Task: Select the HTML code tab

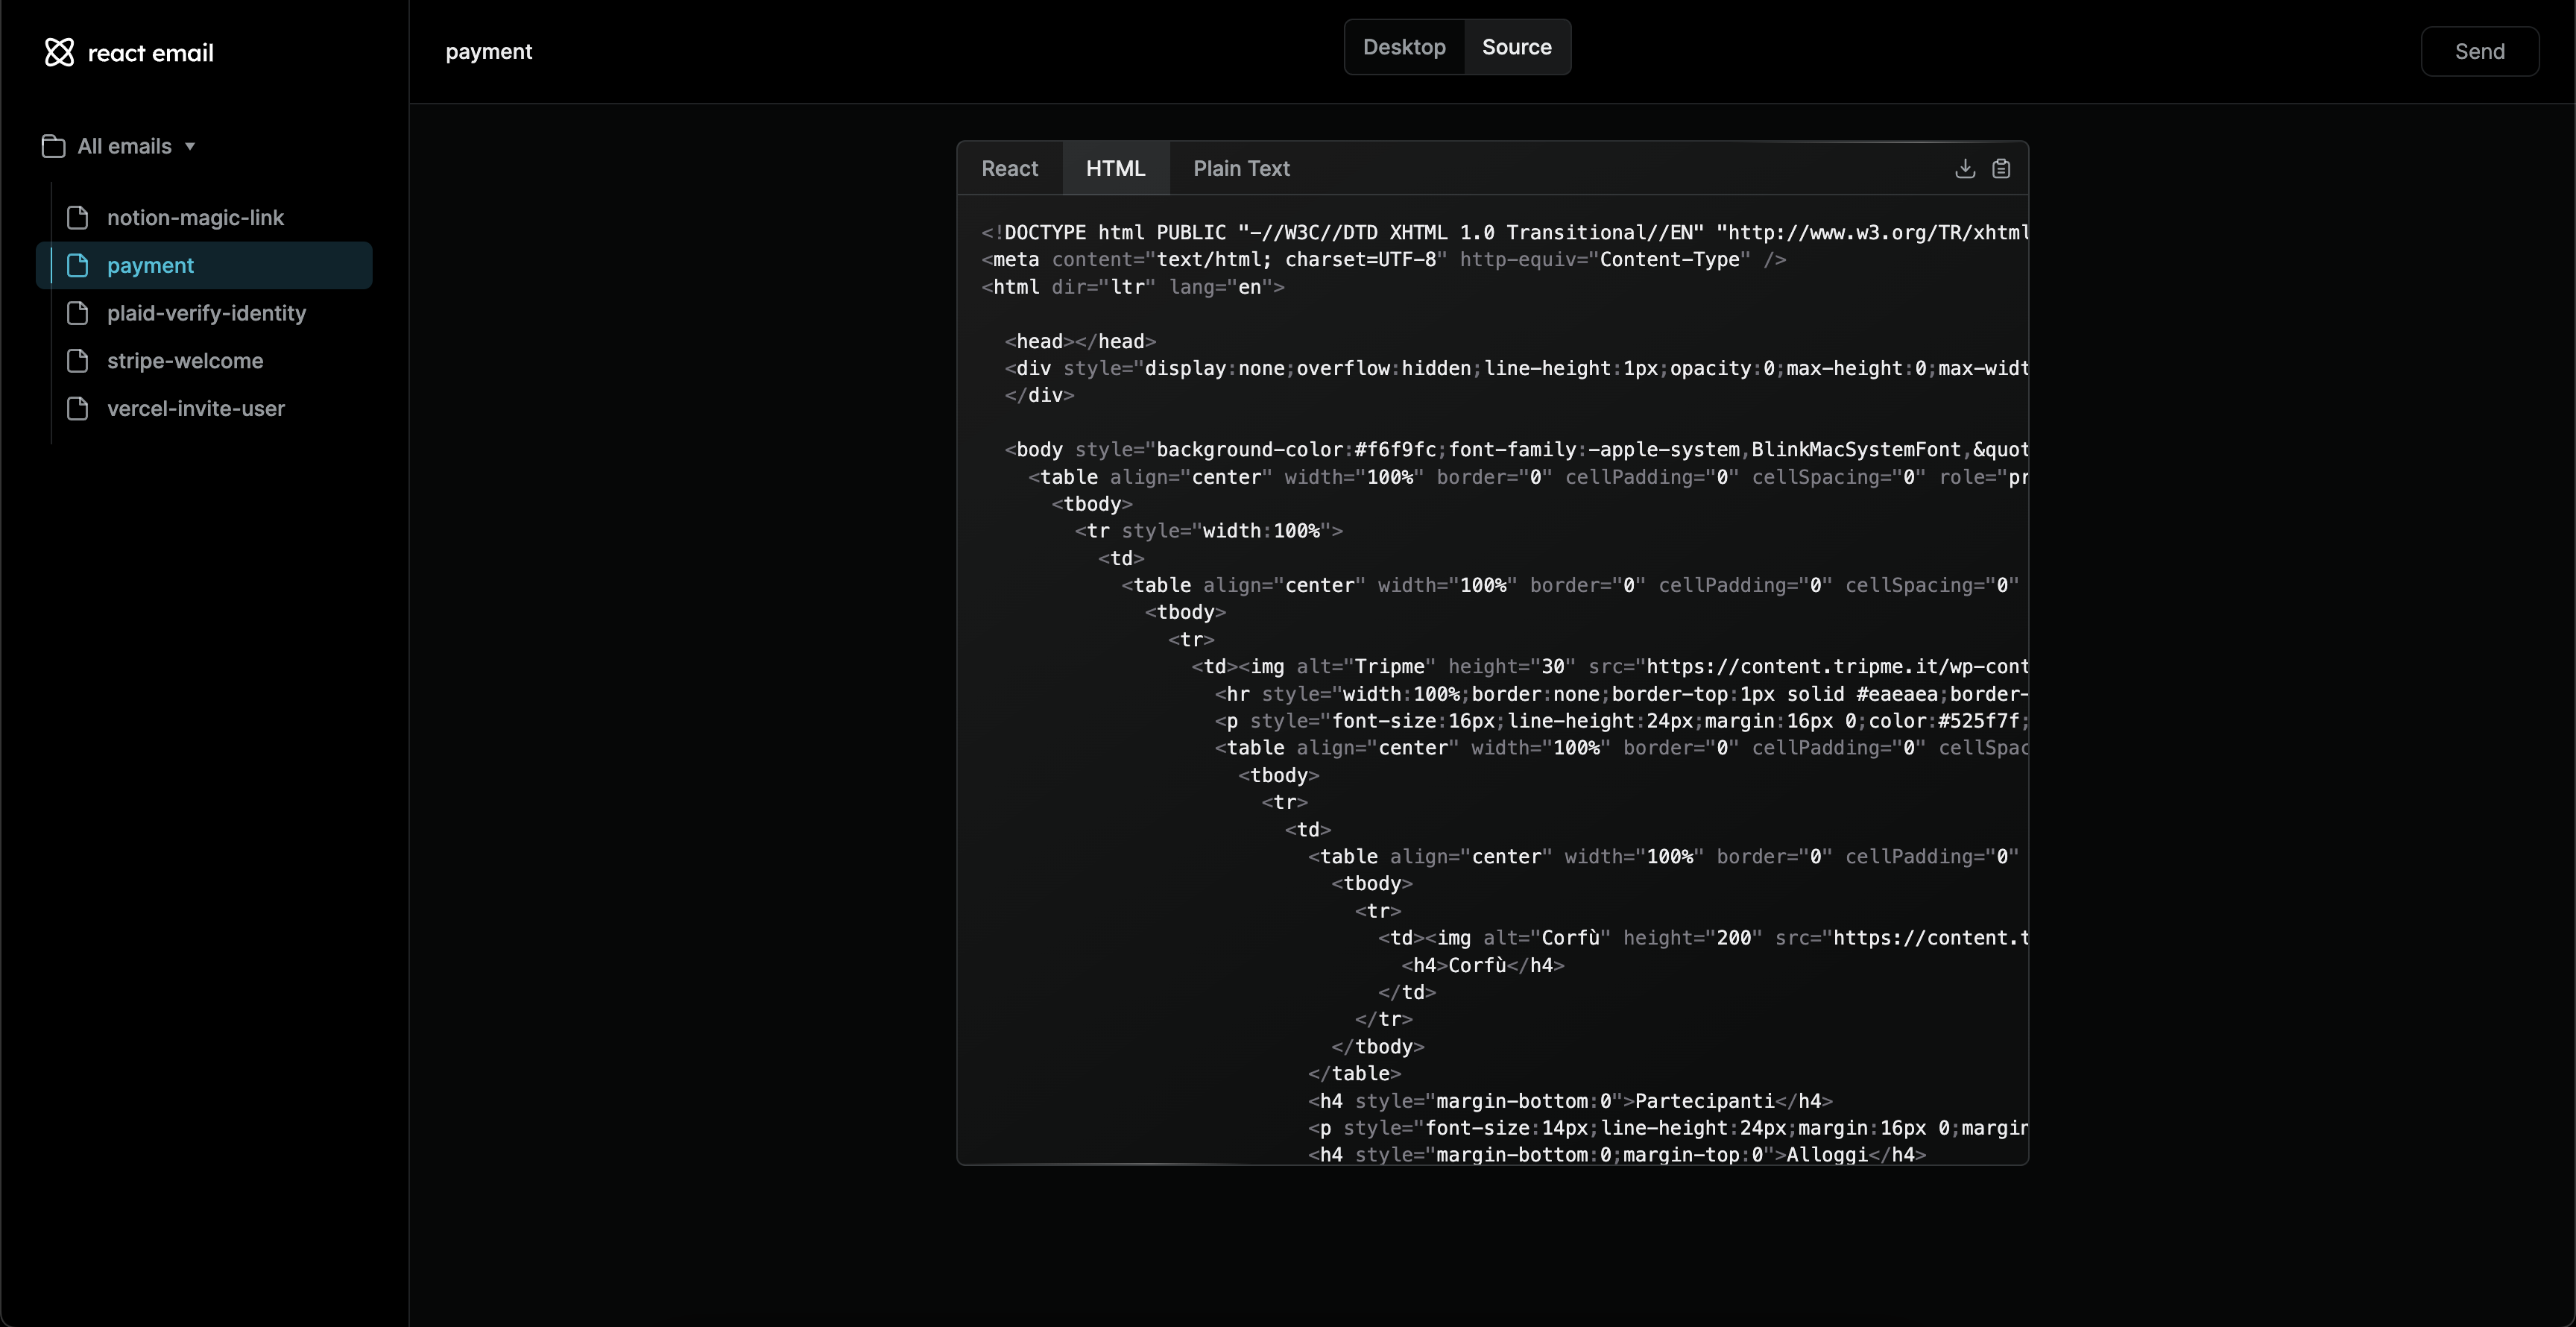Action: click(1116, 168)
